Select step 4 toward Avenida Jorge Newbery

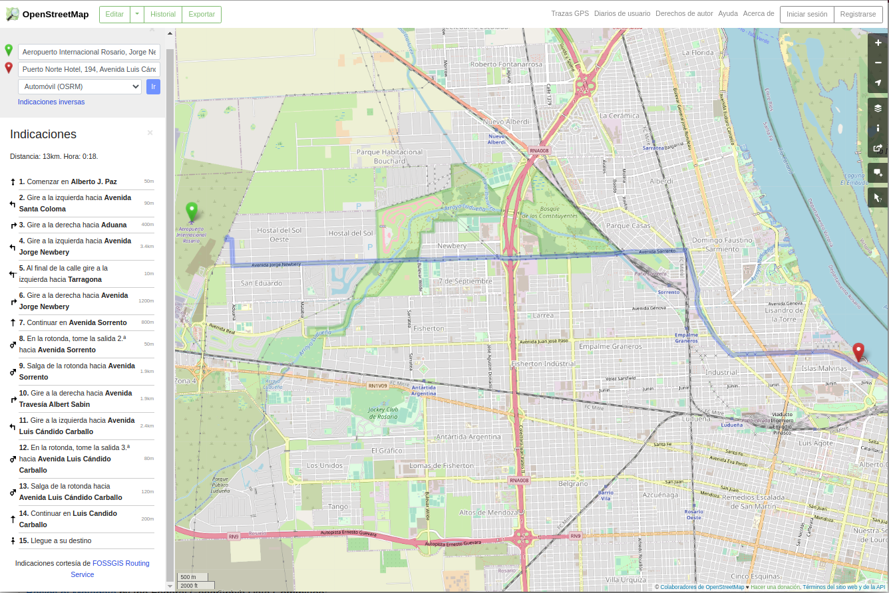pyautogui.click(x=82, y=247)
